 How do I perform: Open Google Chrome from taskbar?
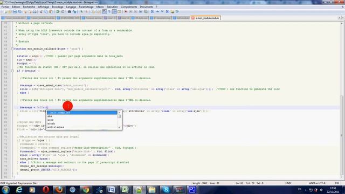click(x=86, y=190)
